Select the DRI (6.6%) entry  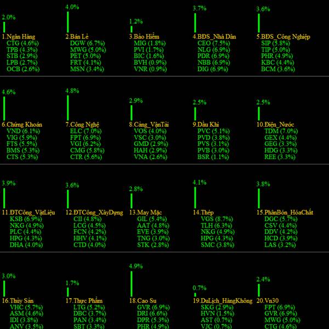(152, 314)
